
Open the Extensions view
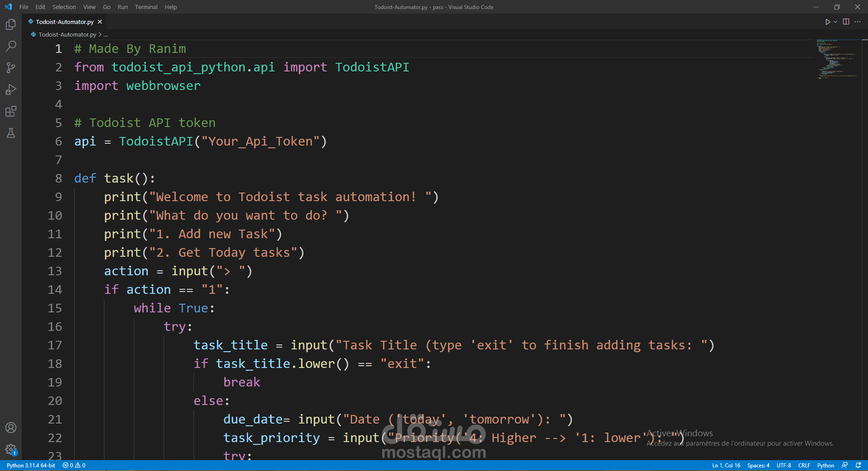(11, 111)
